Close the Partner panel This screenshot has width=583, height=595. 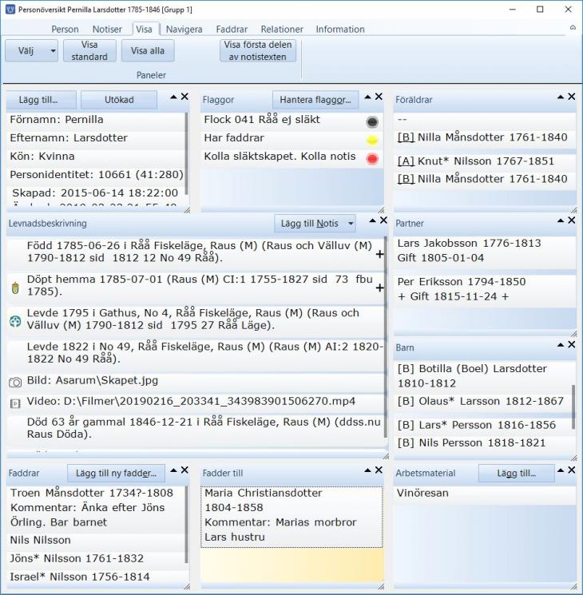pos(572,220)
